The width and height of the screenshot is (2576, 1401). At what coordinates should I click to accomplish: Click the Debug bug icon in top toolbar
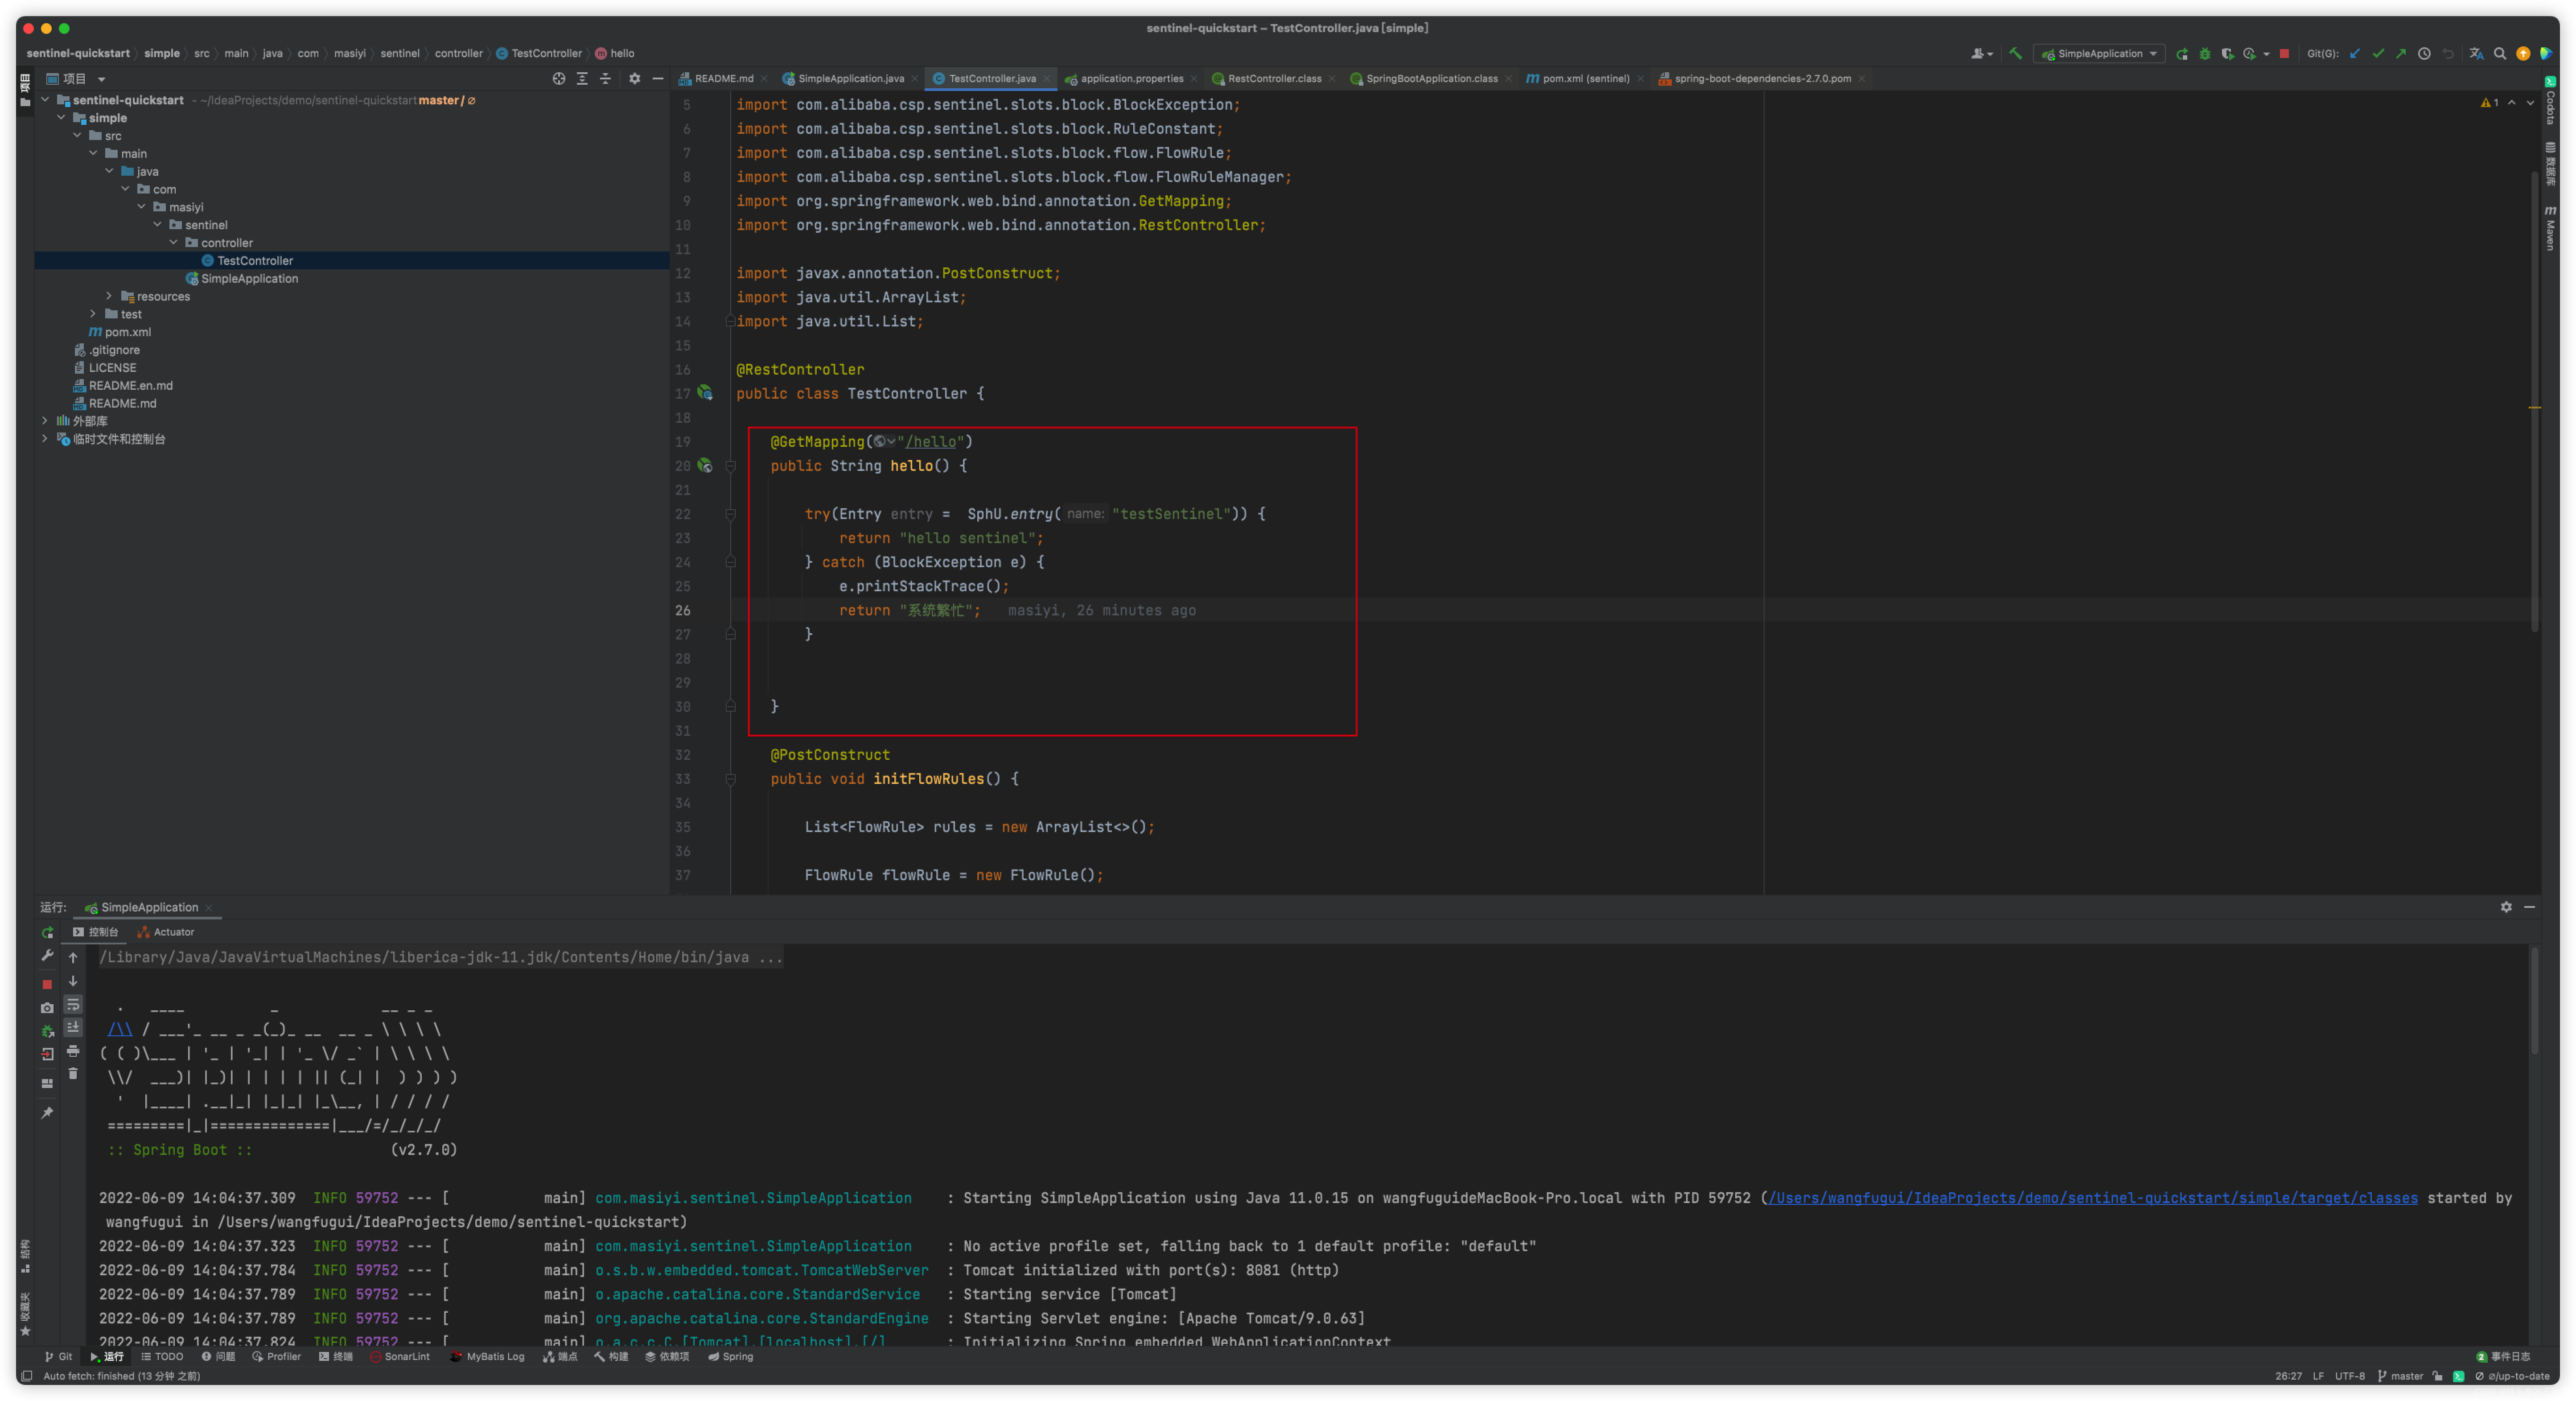(2205, 54)
